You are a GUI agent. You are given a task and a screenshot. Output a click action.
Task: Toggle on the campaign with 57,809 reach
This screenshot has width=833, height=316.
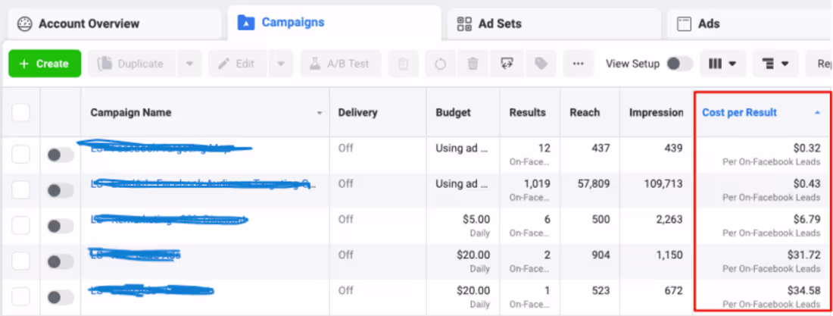point(60,190)
